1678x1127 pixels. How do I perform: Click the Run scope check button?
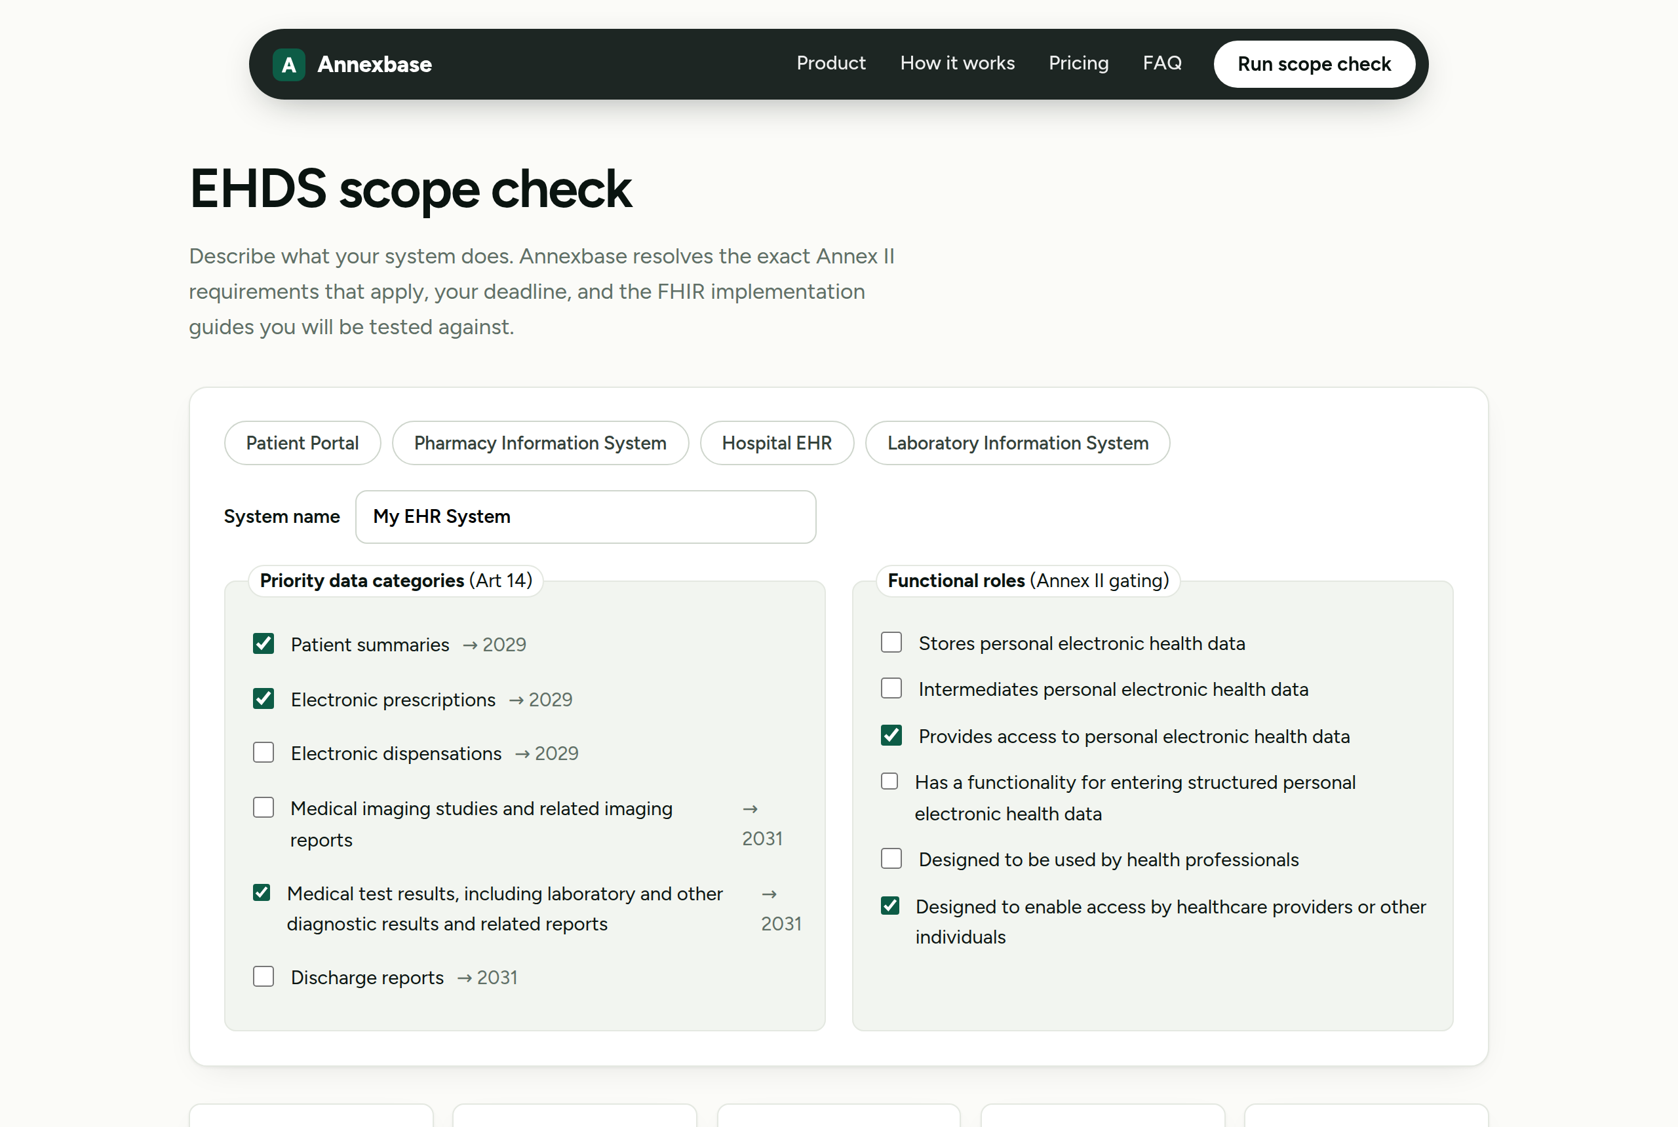click(x=1314, y=64)
